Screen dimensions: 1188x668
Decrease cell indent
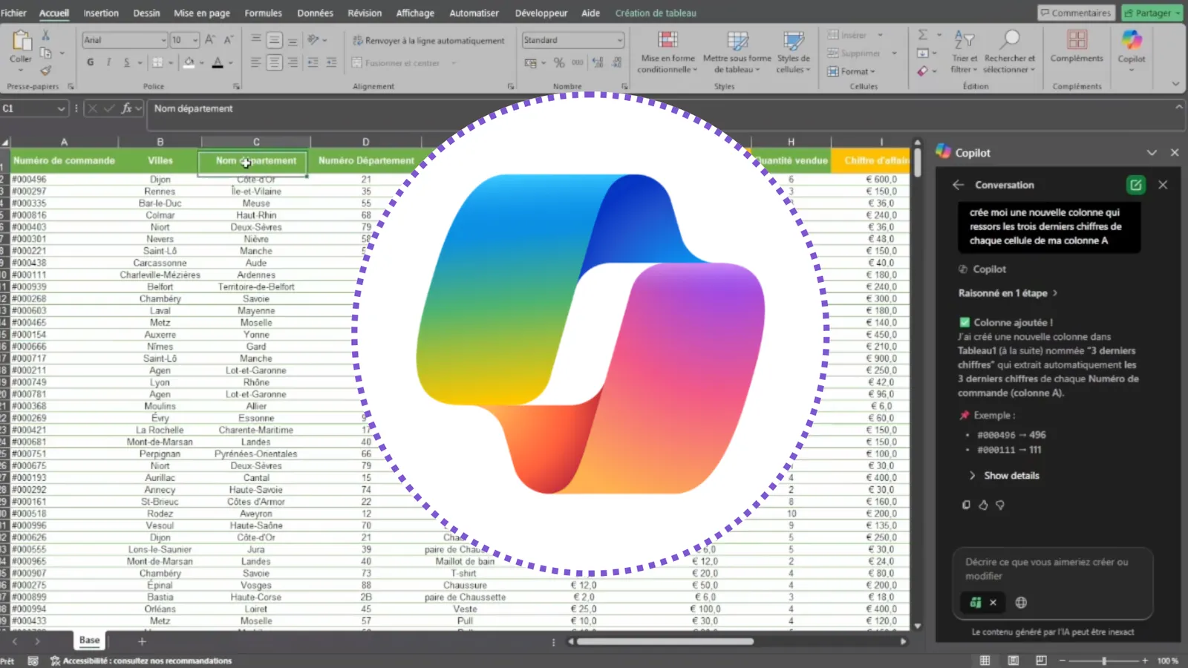coord(313,62)
